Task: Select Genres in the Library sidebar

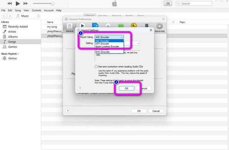Action: pyautogui.click(x=13, y=47)
